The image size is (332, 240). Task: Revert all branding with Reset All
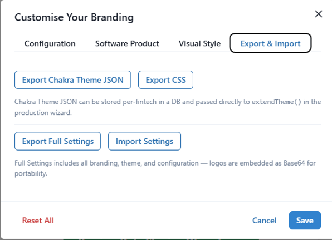click(x=38, y=221)
